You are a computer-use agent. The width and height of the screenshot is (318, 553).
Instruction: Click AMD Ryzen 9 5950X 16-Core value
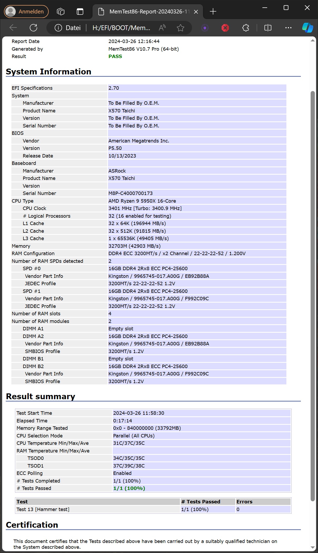pos(142,201)
